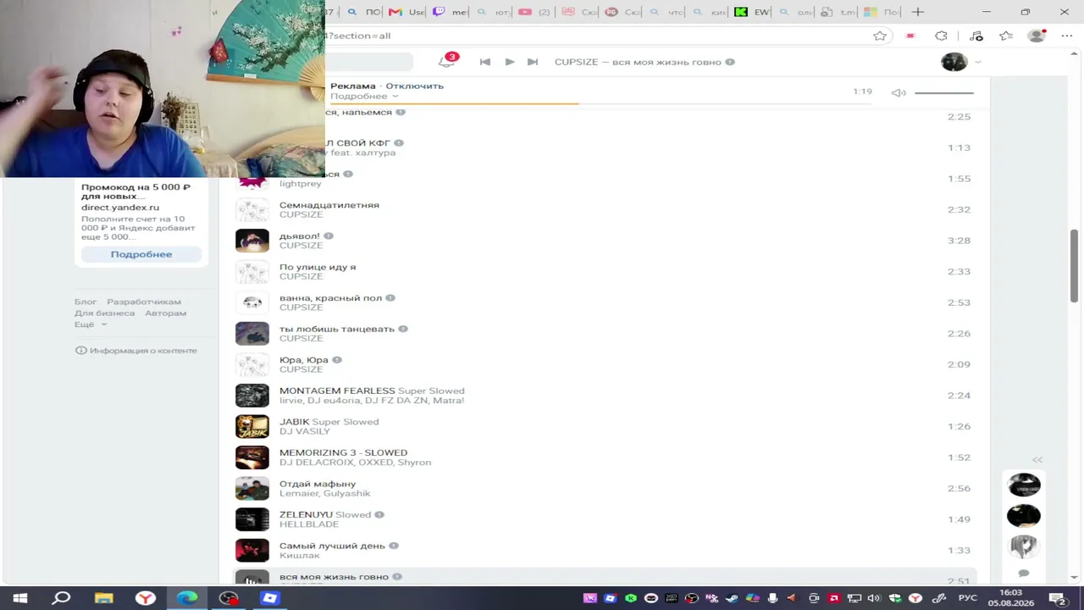Click Отключить to disable ads
This screenshot has width=1084, height=610.
[414, 86]
